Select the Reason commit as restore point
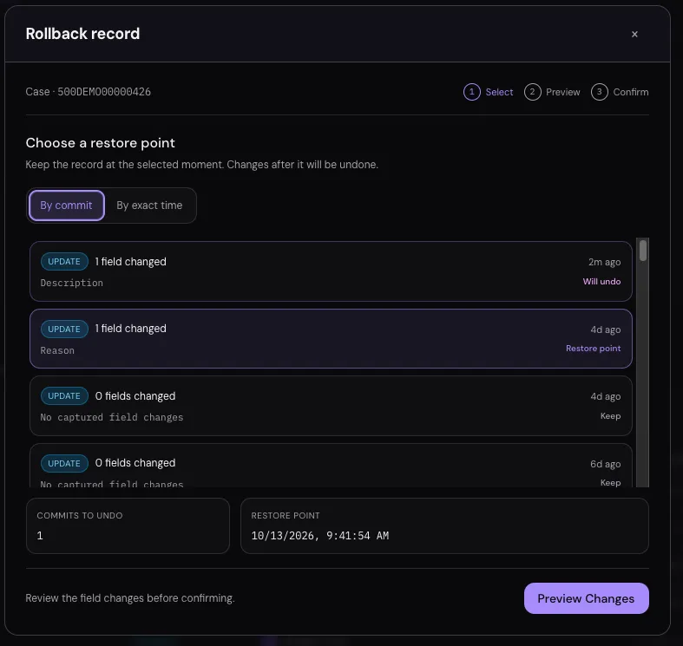The height and width of the screenshot is (646, 683). [331, 339]
